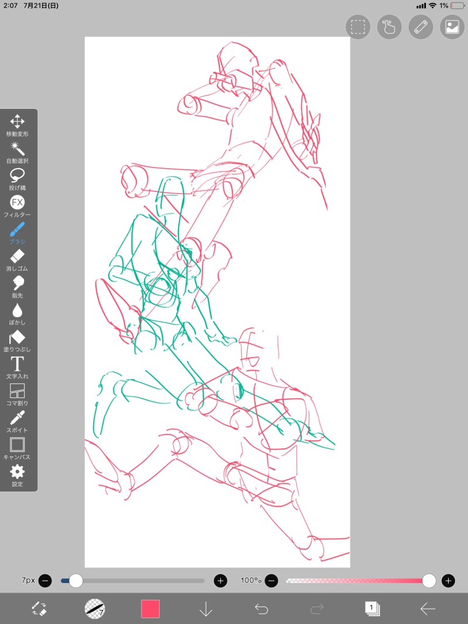Screen dimensions: 468x624
Task: Select the Text (文字入れ) tool
Action: (x=17, y=368)
